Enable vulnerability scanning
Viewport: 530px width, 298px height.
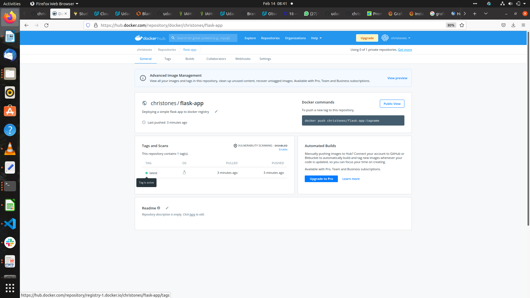283,150
